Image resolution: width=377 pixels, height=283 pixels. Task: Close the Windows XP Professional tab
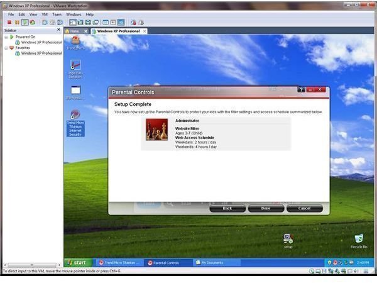pos(145,31)
